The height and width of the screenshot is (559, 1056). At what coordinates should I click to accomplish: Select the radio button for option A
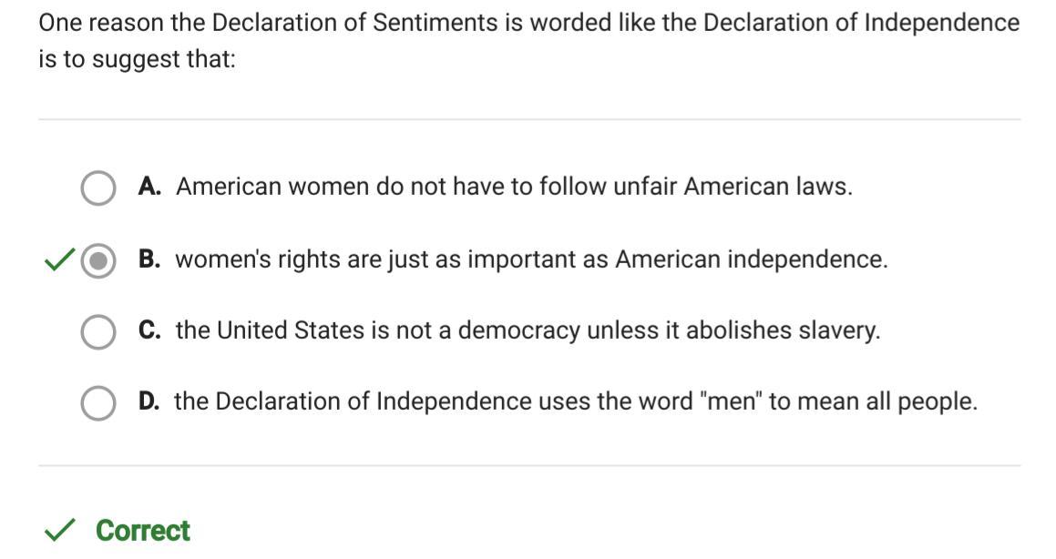click(x=97, y=188)
